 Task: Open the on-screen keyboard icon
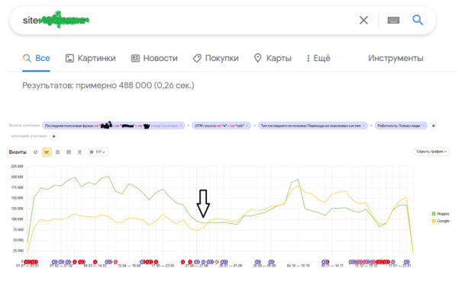point(393,20)
